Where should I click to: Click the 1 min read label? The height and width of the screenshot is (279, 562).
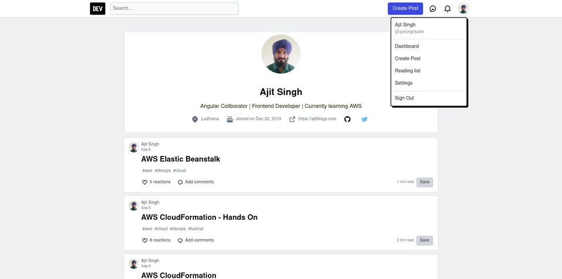(405, 182)
